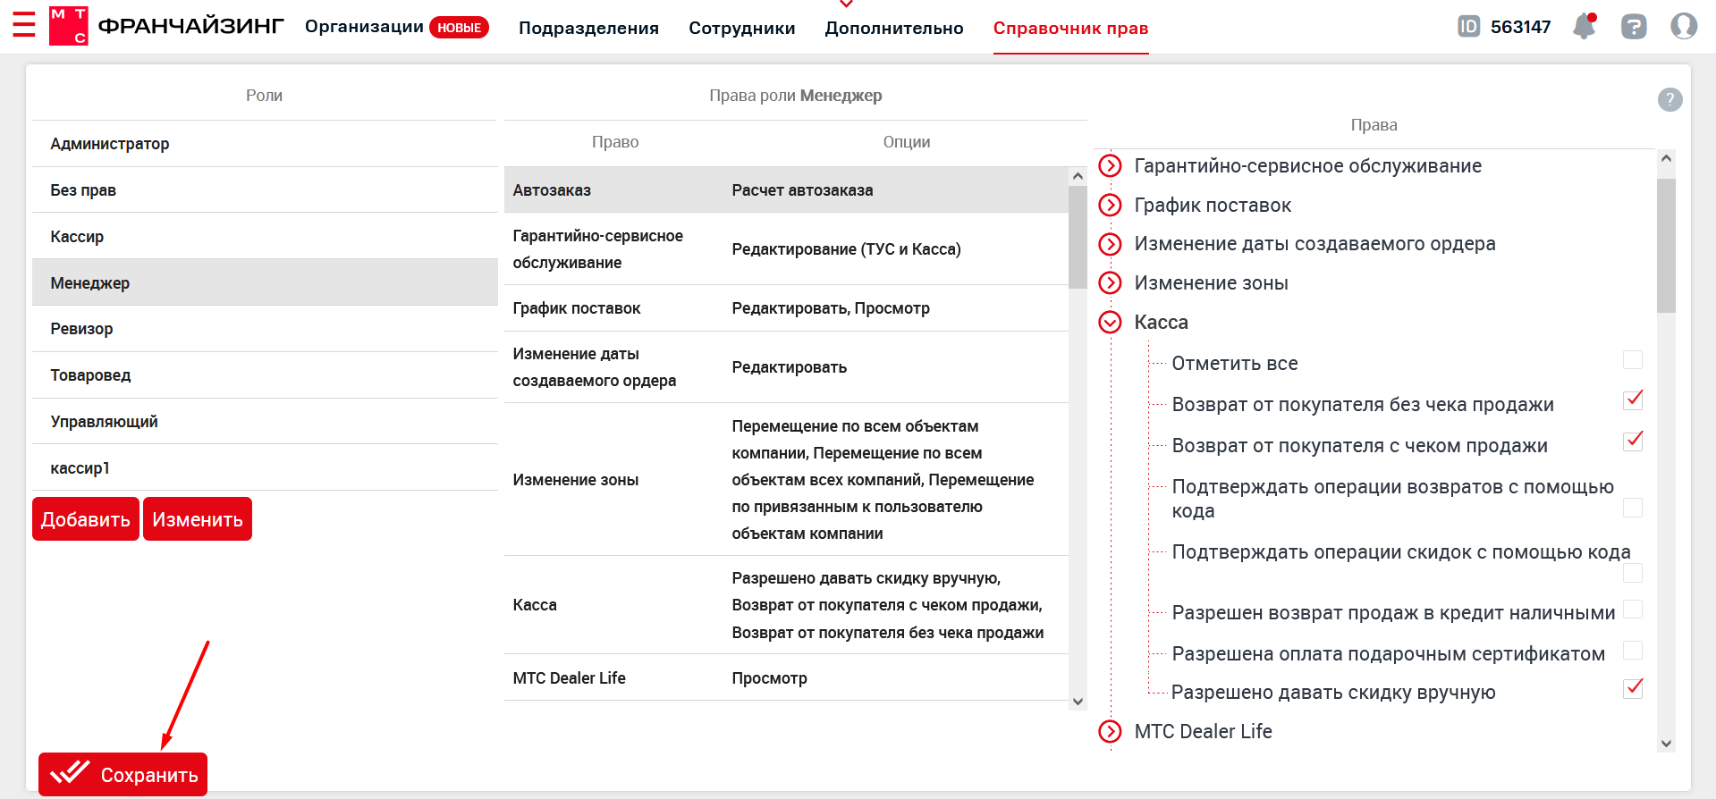Add a new role with Добавить
This screenshot has width=1716, height=799.
click(x=86, y=519)
